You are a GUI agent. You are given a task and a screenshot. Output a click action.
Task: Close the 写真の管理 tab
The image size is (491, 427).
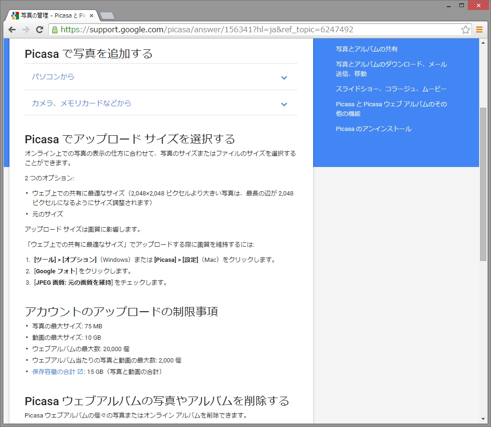click(92, 15)
